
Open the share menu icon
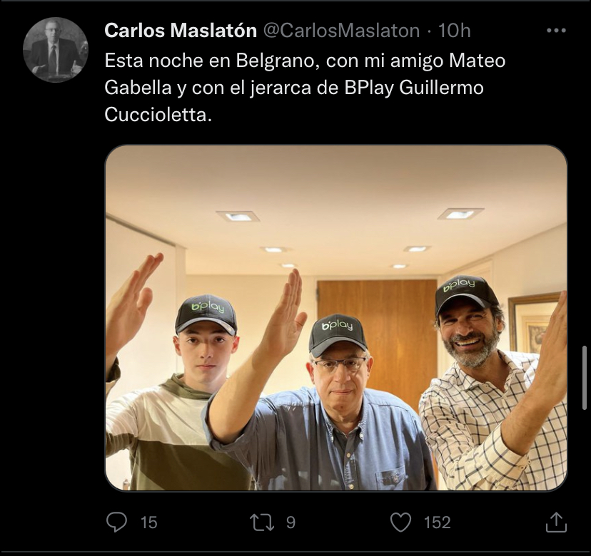(x=555, y=522)
